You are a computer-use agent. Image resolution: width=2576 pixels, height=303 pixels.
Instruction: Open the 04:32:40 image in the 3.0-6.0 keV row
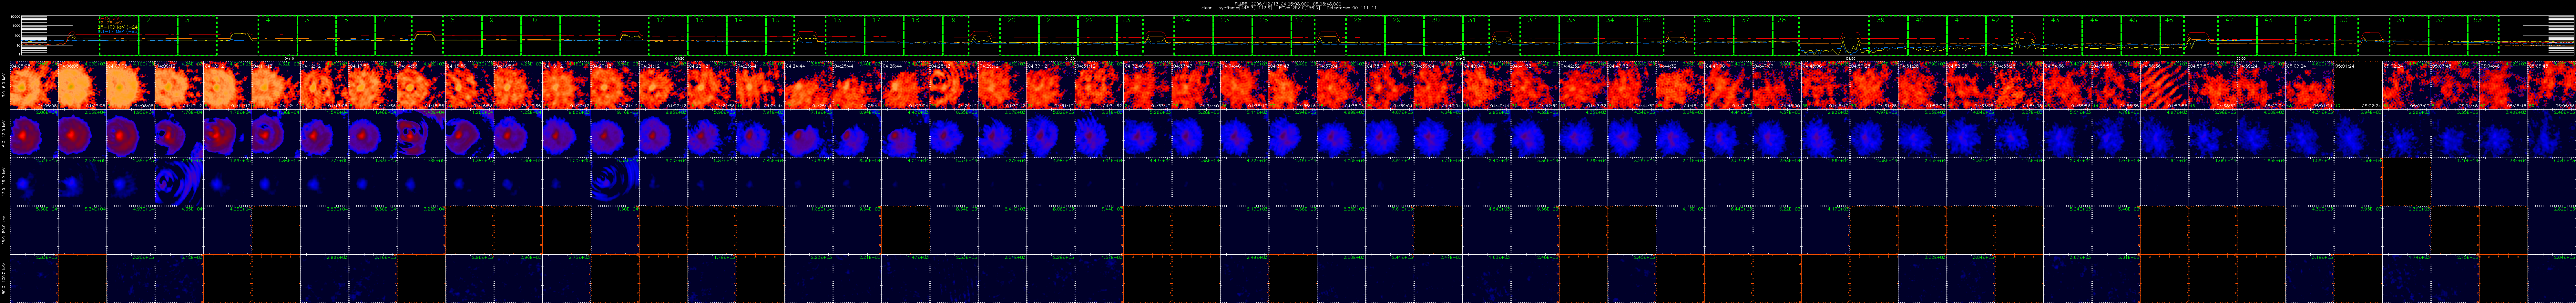[x=1148, y=85]
